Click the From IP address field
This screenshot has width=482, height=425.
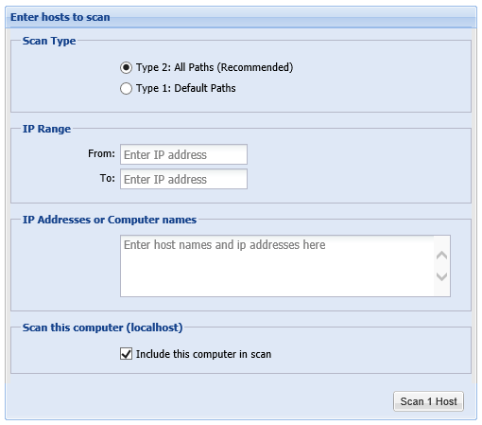(183, 154)
